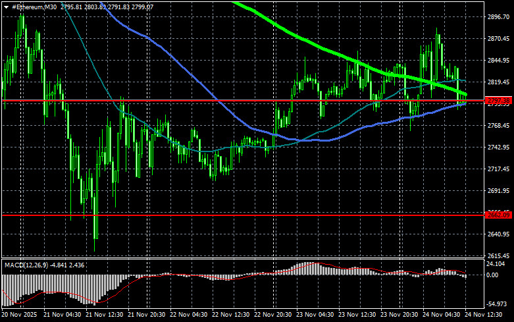Image resolution: width=514 pixels, height=322 pixels.
Task: Click the 24 Nov 12:30 time label
Action: (484, 315)
